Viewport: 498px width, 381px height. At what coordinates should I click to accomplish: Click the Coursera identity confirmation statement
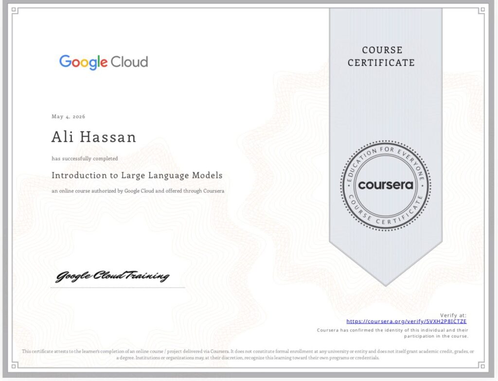(x=392, y=333)
